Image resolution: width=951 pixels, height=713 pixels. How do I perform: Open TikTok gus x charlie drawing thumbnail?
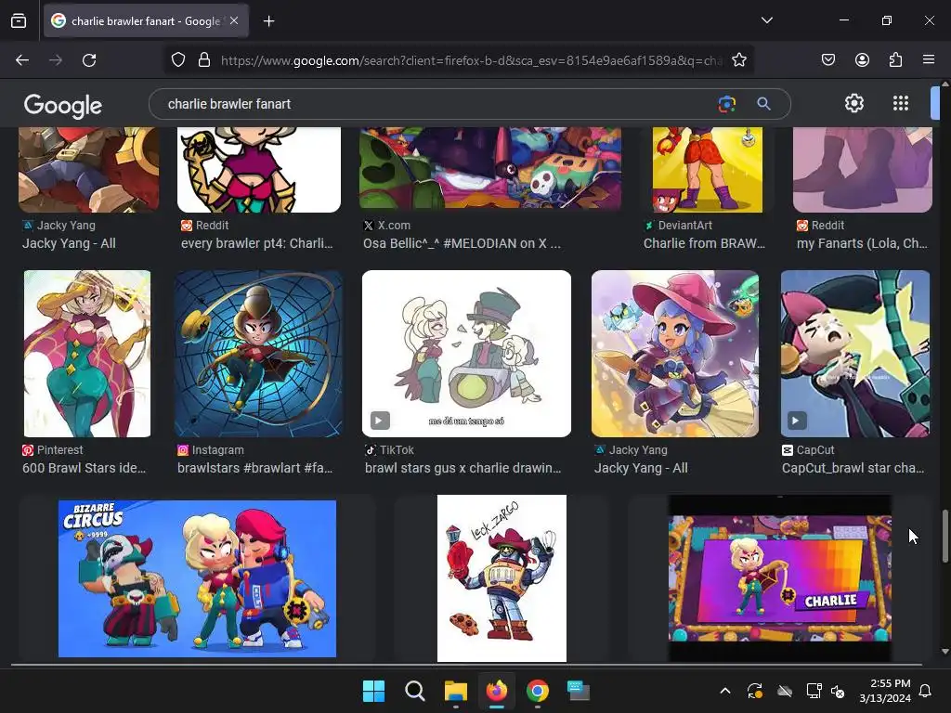point(466,354)
